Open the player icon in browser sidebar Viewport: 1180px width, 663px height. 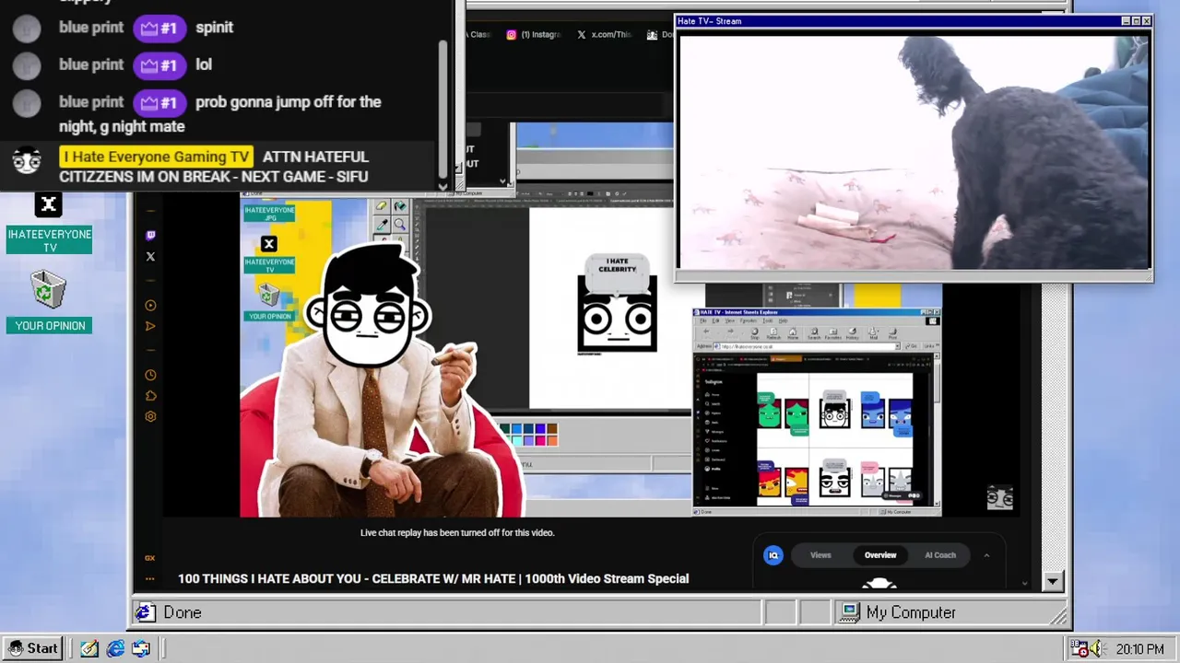pos(150,306)
